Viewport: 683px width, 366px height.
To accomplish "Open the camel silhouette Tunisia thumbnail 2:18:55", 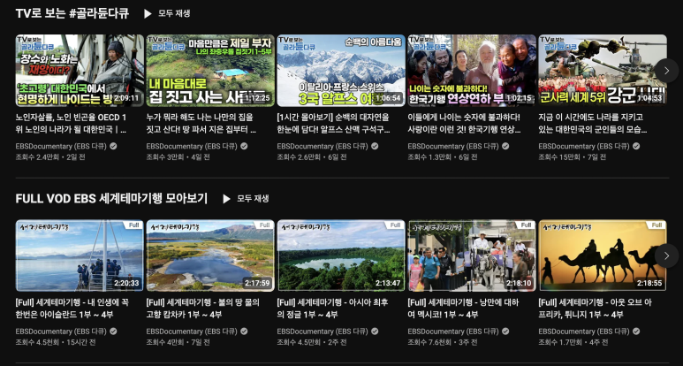I will coord(603,255).
